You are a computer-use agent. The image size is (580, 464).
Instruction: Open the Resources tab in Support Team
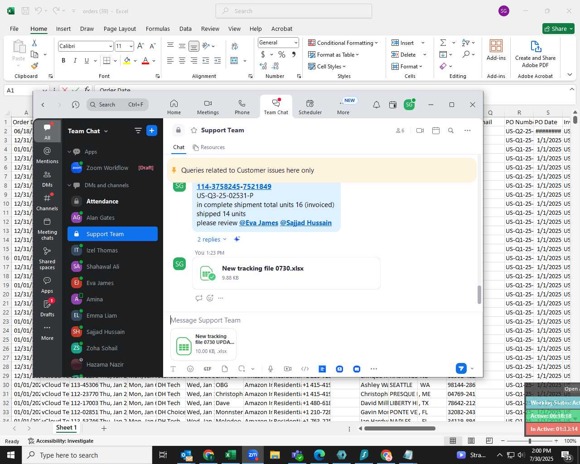208,147
